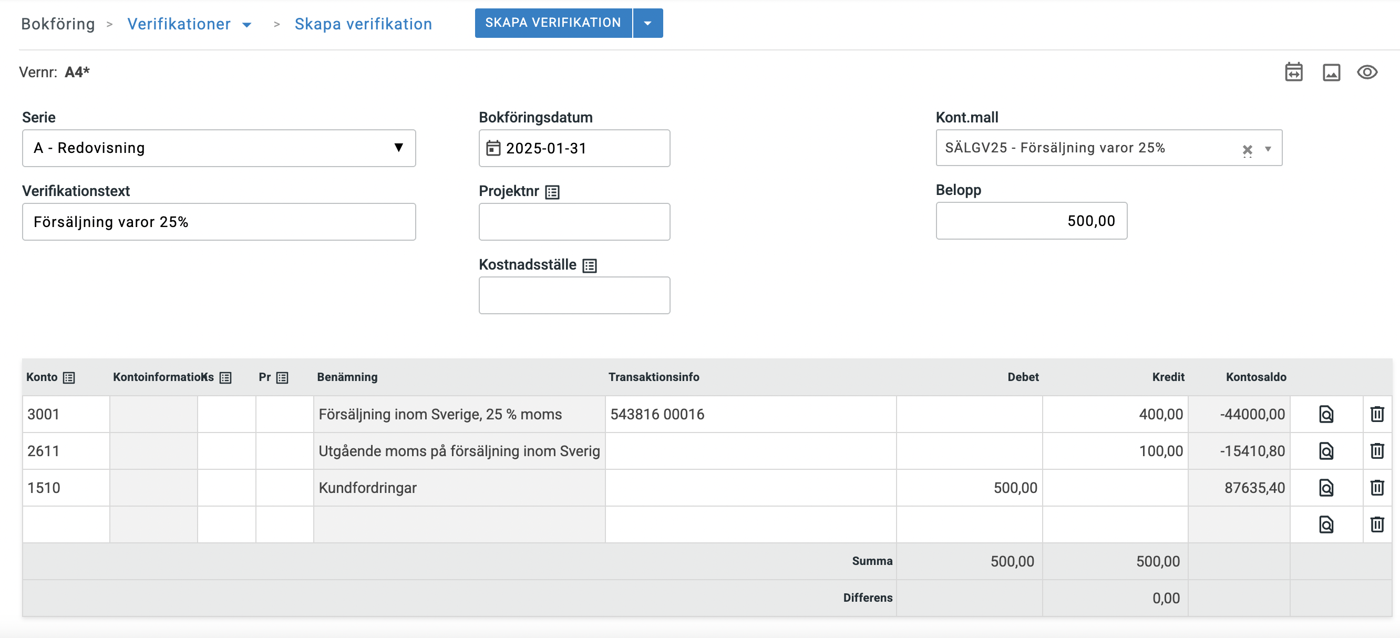Click Kontosaldo value -44000,00
The width and height of the screenshot is (1400, 638).
1252,414
